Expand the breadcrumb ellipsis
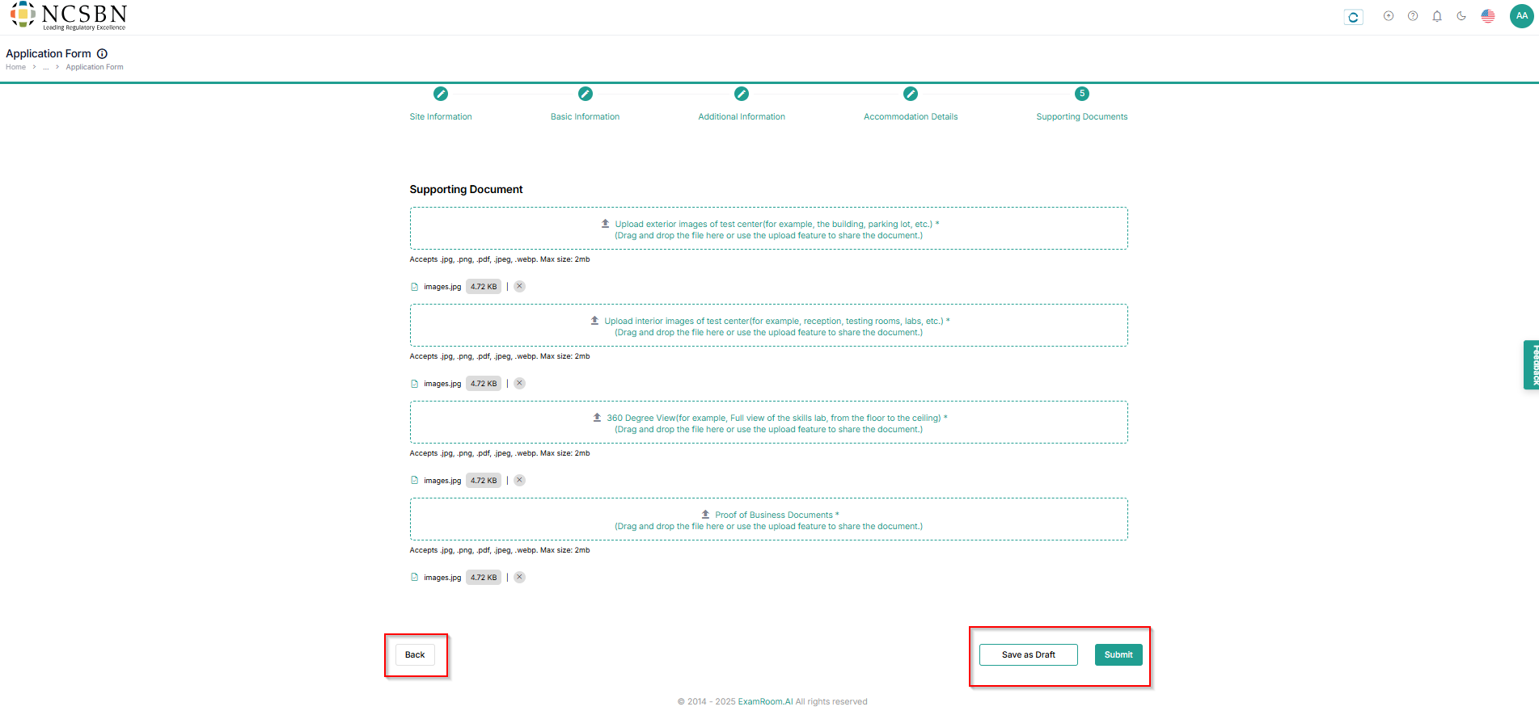 [46, 67]
